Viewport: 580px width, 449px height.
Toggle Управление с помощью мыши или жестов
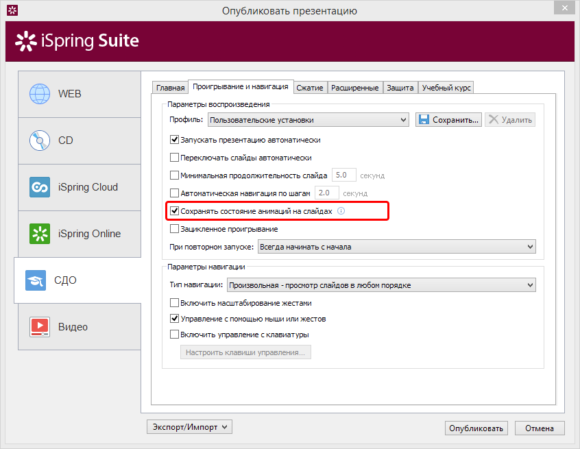(174, 319)
